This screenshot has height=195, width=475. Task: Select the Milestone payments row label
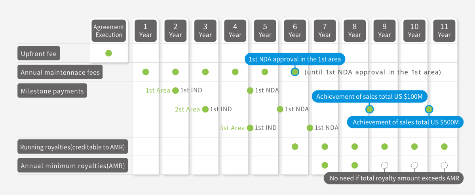tap(52, 91)
